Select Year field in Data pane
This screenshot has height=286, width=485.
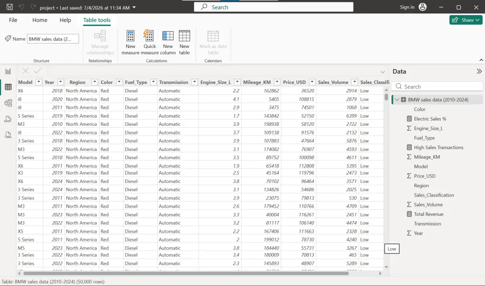coord(418,233)
